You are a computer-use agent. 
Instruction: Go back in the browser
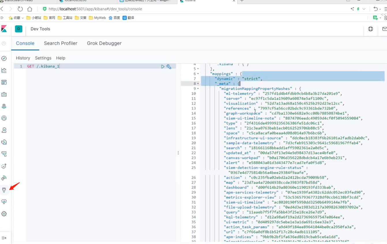pos(2,9)
